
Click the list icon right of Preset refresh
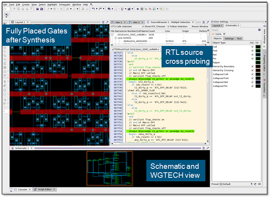pyautogui.click(x=259, y=184)
